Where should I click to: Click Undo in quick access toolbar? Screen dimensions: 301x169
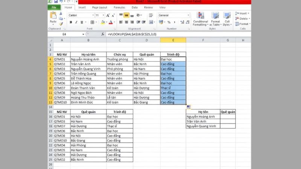click(61, 2)
